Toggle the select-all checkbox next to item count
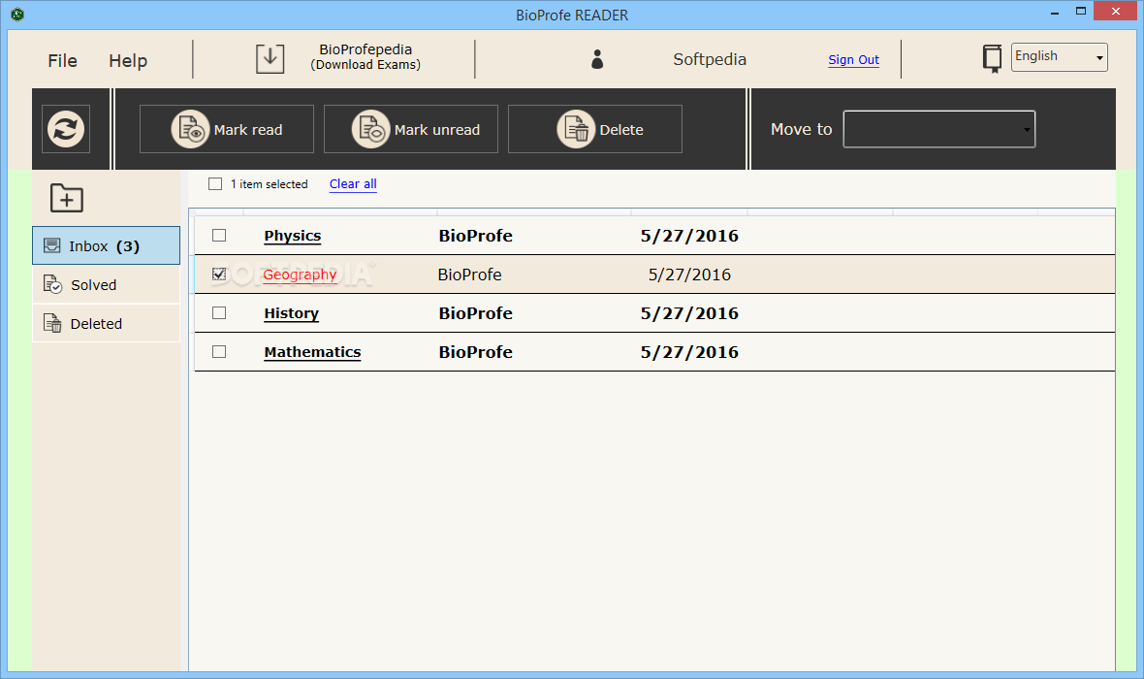 click(215, 184)
